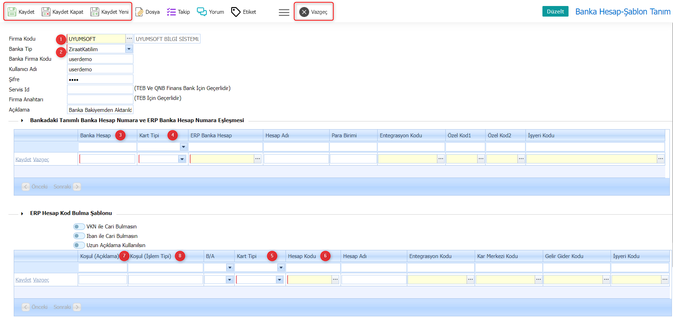Screen dimensions: 673x317
Task: Click Vazgeç link in ERP template grid
Action: coord(41,280)
